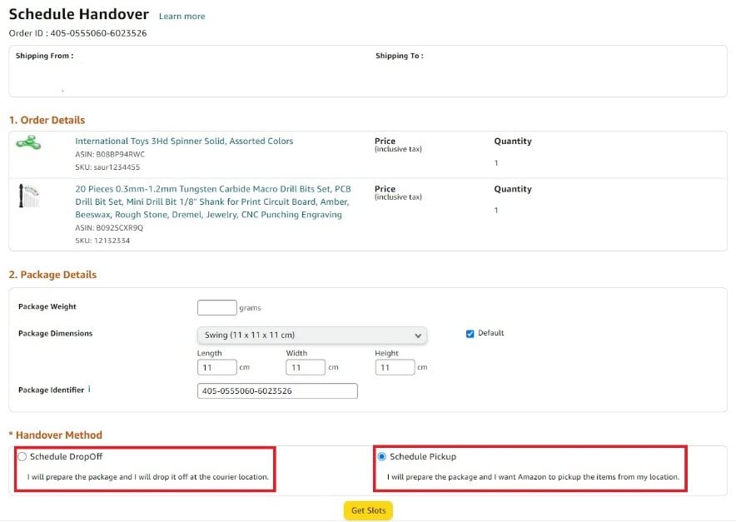Click the Handover Method section heading
Viewport: 736px width, 522px height.
(x=58, y=435)
